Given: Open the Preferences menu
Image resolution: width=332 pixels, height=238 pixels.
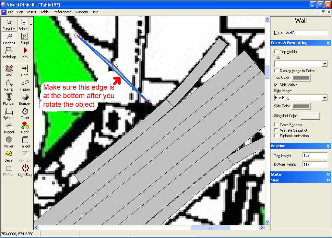Looking at the screenshot, I should 62,12.
